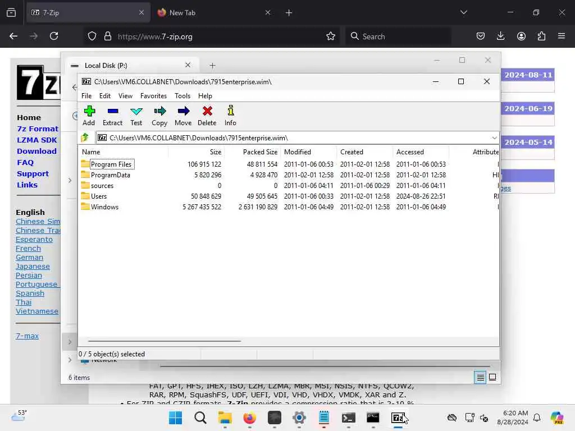The image size is (575, 431).
Task: Open the Windows Start menu
Action: [175, 418]
